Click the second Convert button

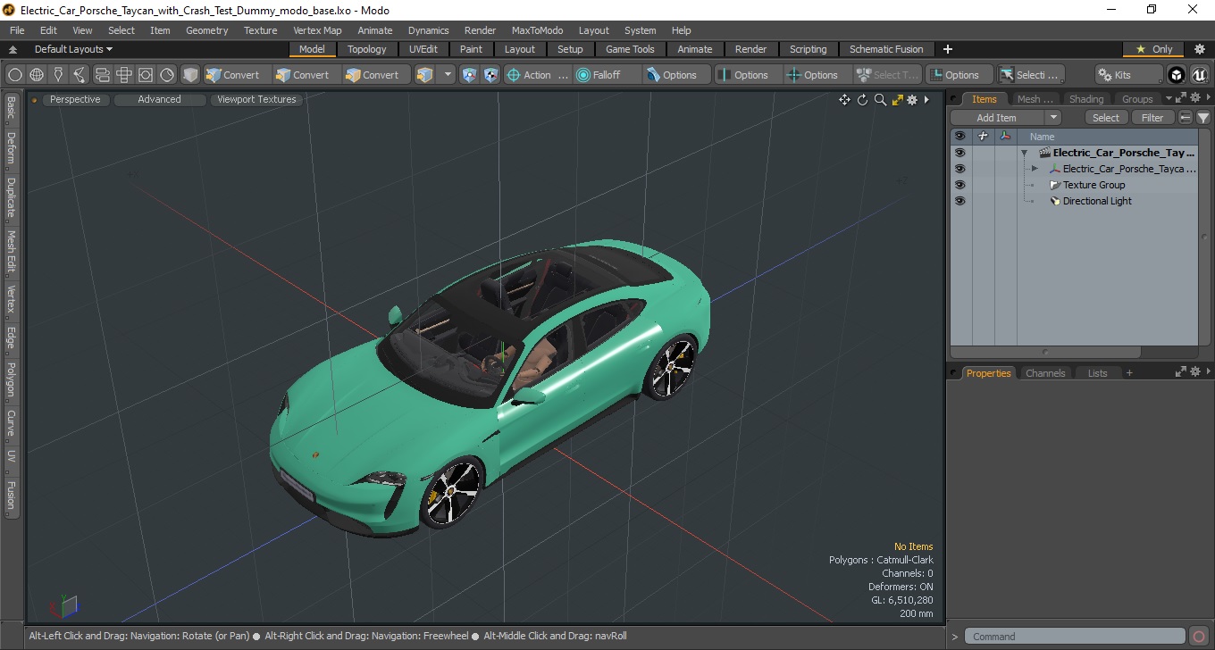click(x=304, y=75)
